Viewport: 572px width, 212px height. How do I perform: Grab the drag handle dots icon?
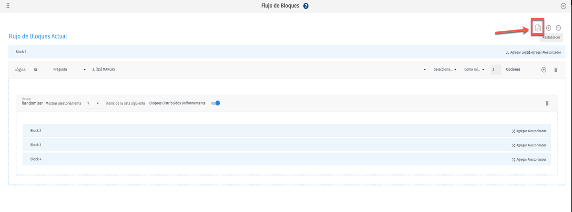click(8, 6)
